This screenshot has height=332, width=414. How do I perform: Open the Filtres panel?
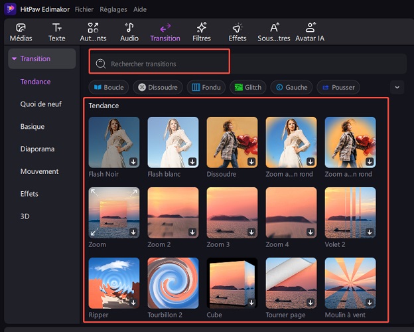pos(202,33)
